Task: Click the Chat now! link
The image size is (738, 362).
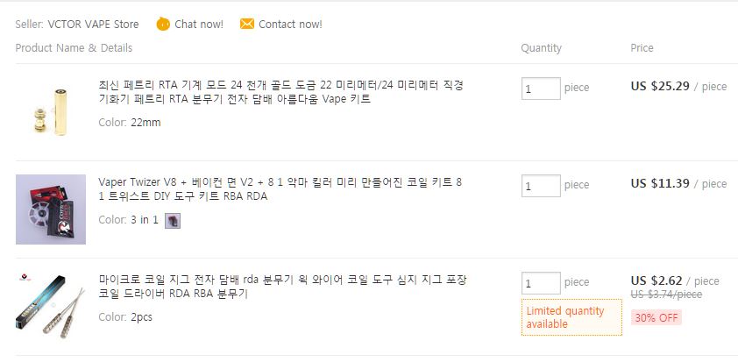Action: [199, 24]
